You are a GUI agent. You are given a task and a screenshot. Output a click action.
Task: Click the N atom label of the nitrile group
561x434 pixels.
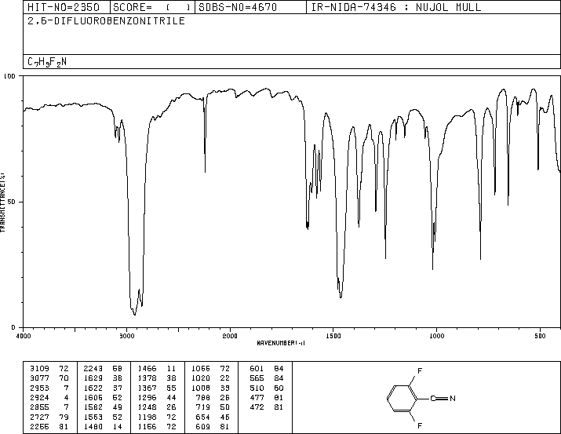(x=453, y=398)
